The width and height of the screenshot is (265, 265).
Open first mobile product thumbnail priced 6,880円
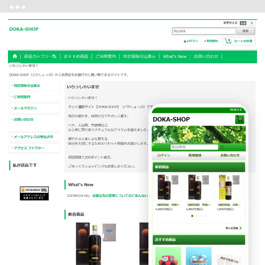168,187
